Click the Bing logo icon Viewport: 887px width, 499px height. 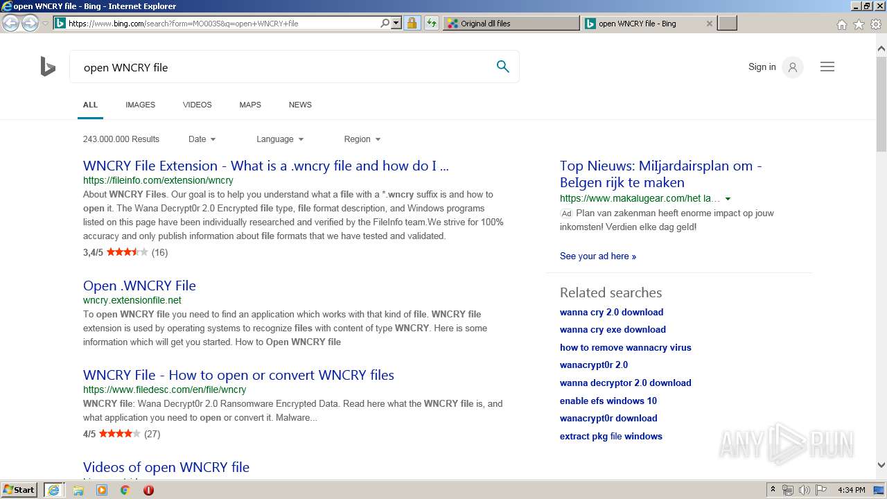coord(48,67)
